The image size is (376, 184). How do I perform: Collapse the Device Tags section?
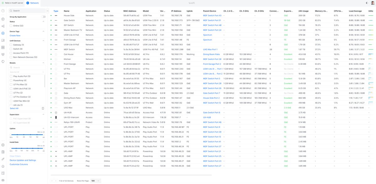[x=43, y=31]
